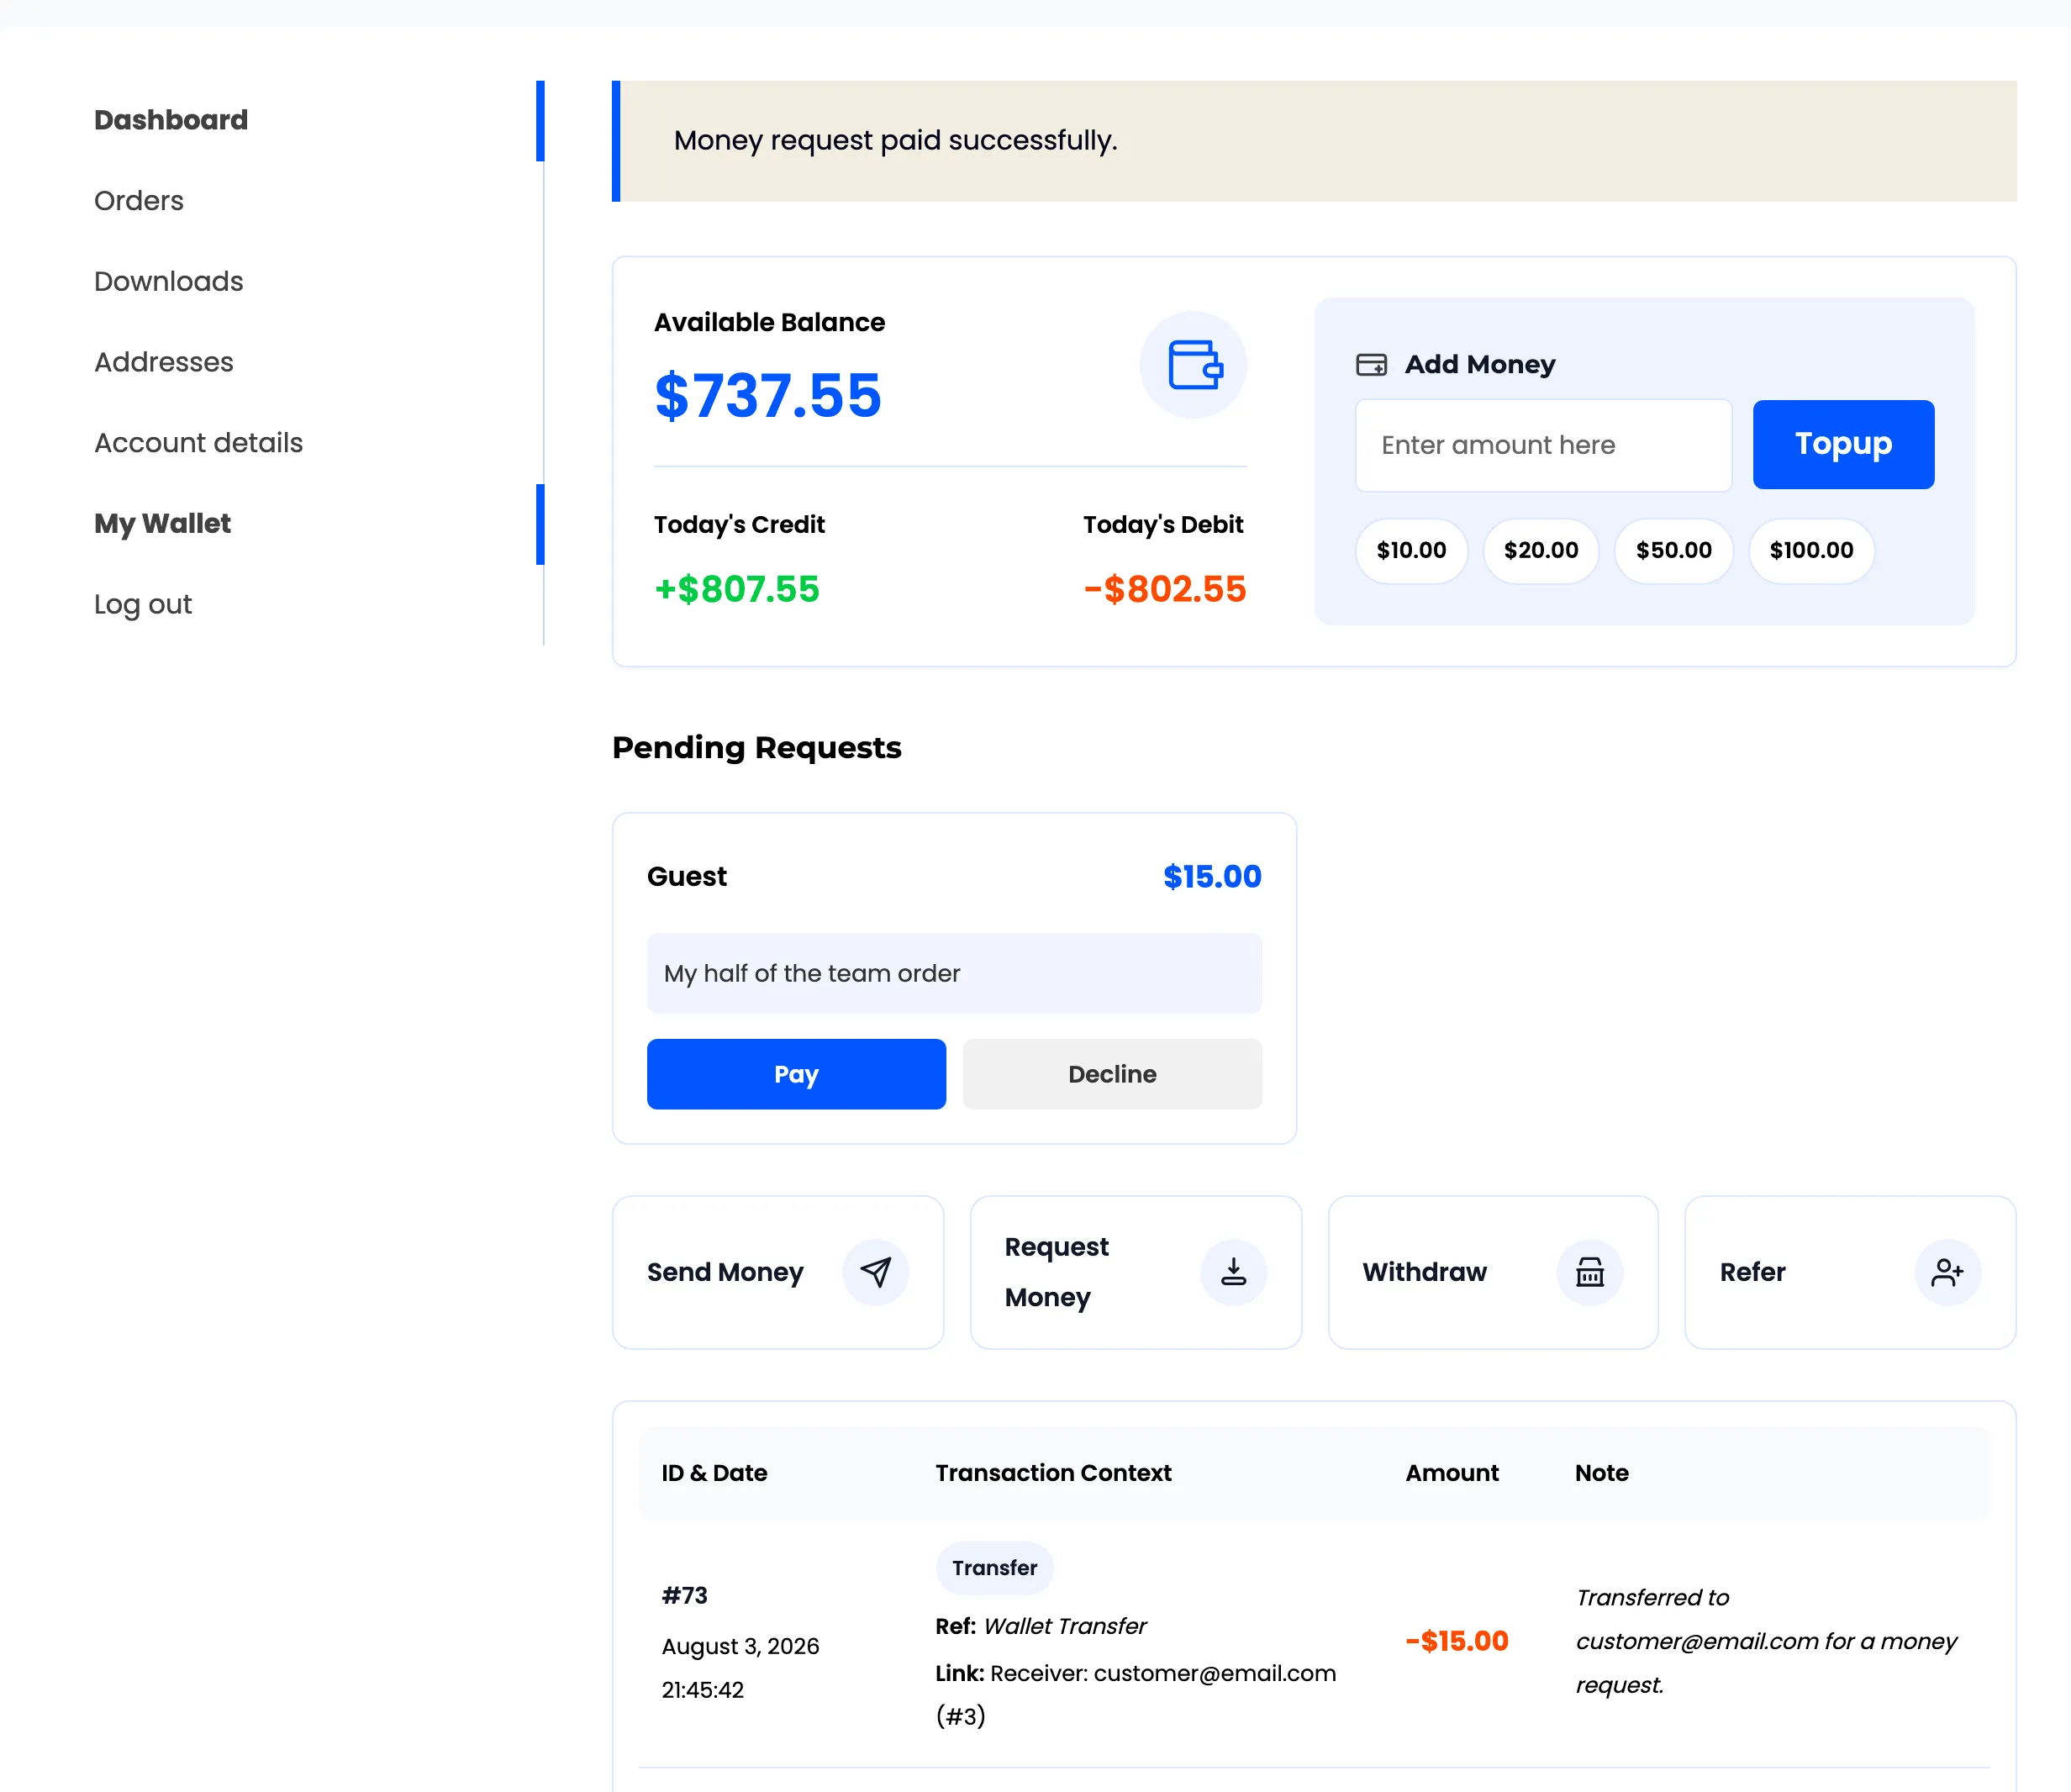Open Account details in the sidebar
Image resolution: width=2071 pixels, height=1792 pixels.
click(x=198, y=443)
